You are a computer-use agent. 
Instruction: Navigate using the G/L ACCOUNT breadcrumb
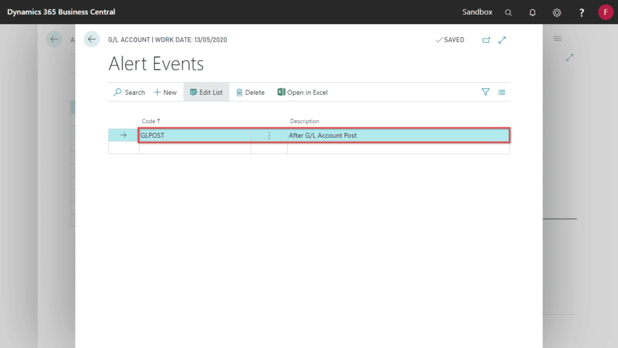(x=130, y=39)
